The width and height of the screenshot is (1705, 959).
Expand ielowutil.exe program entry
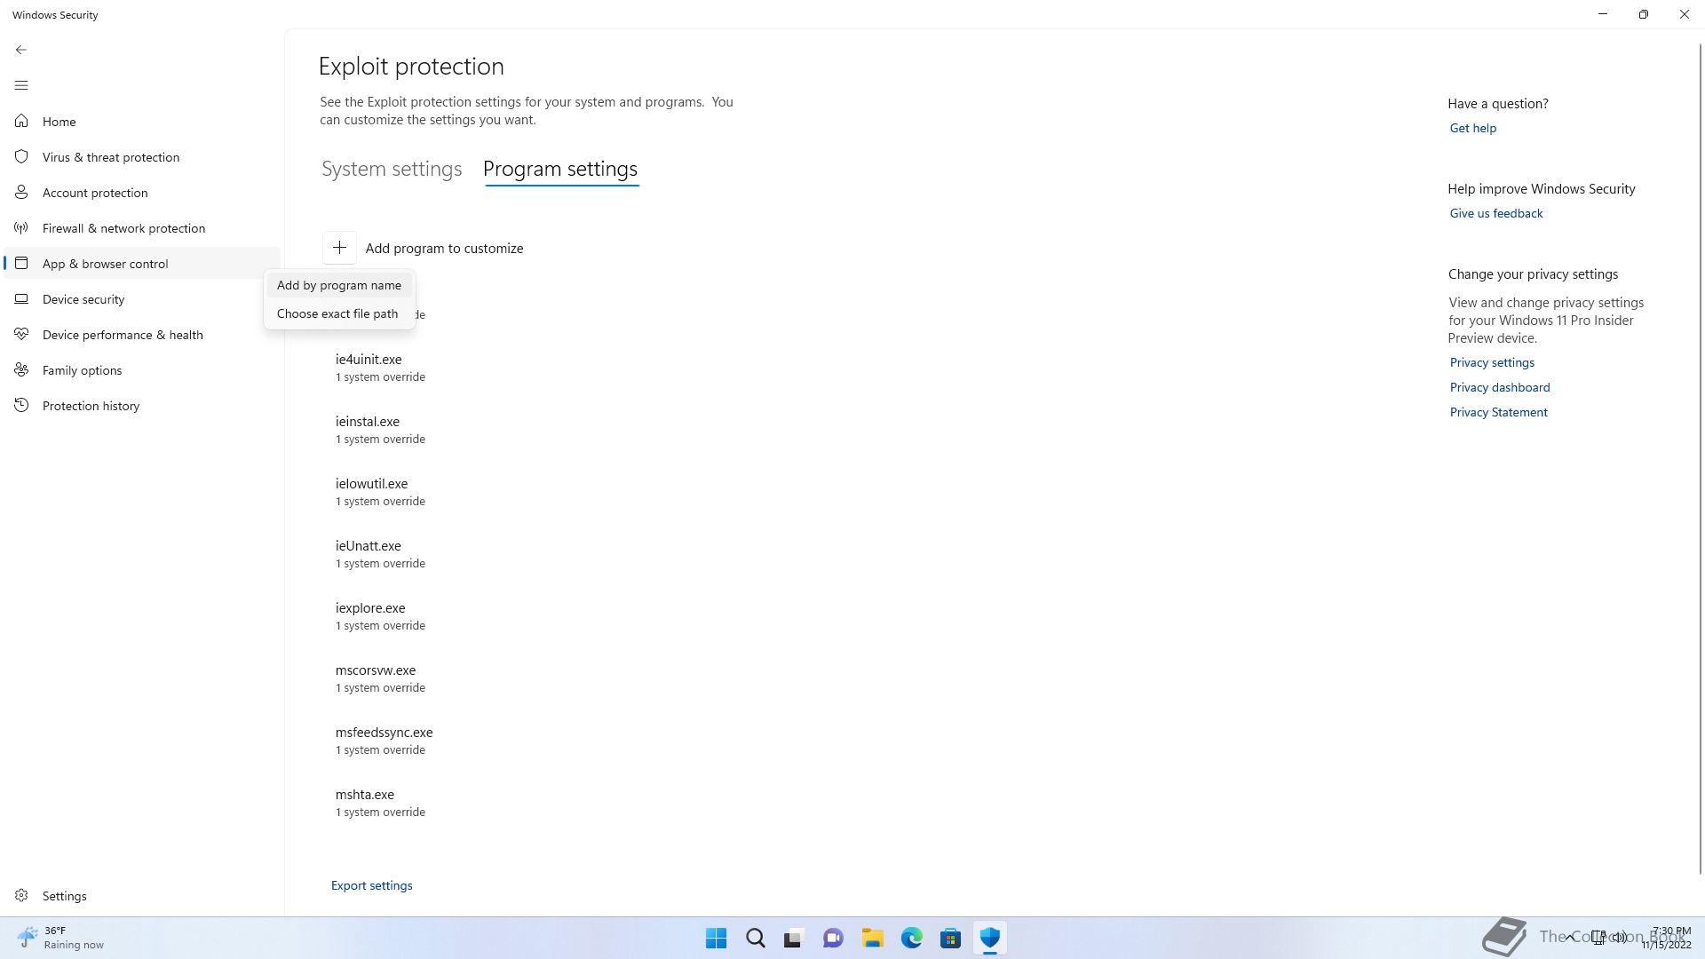(380, 492)
